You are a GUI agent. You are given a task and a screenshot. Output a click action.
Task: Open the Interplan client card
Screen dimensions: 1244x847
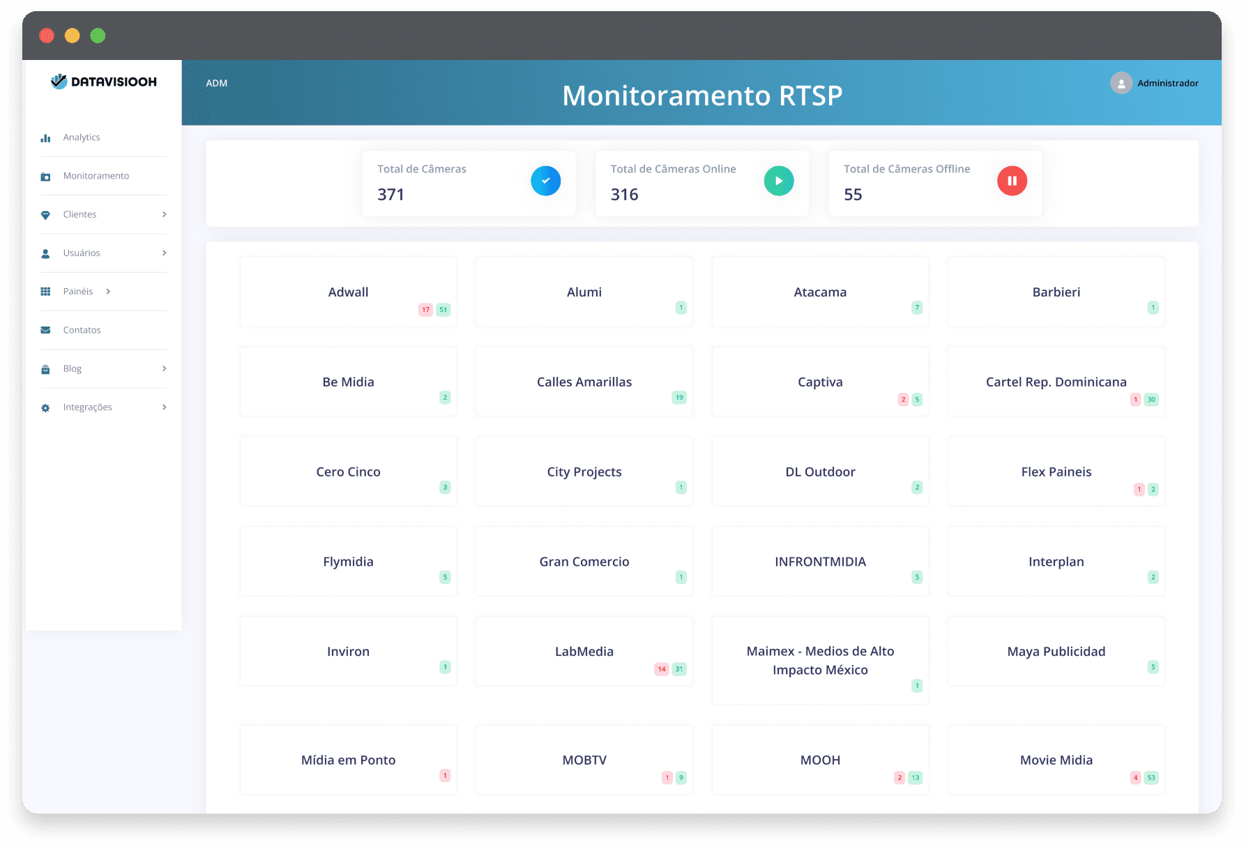[x=1056, y=562]
